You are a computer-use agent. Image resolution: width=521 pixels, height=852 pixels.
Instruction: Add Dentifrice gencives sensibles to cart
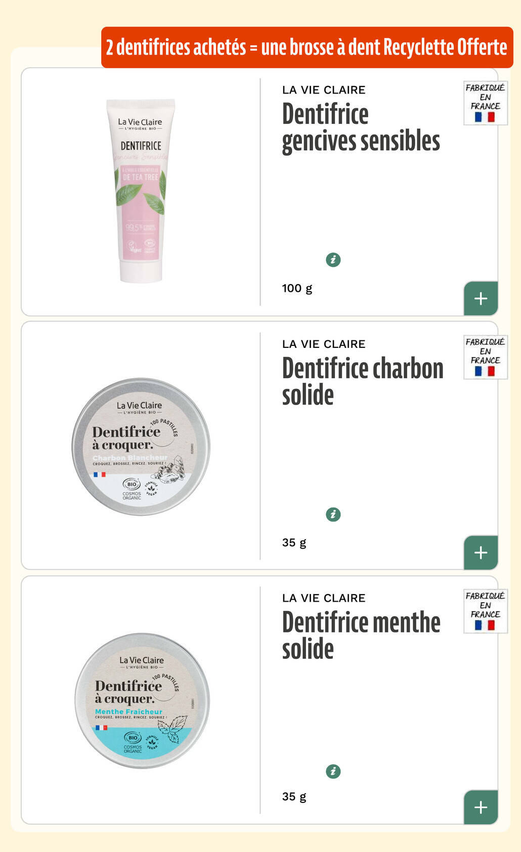pyautogui.click(x=481, y=298)
